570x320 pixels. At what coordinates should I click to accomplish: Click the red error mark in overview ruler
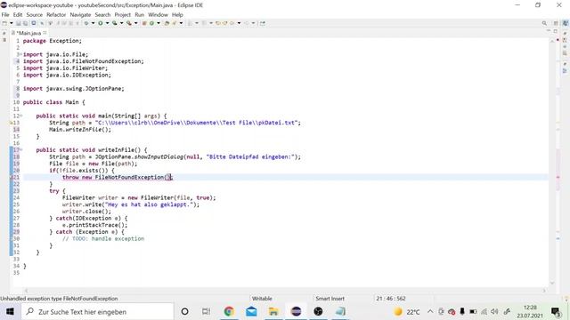coord(558,177)
